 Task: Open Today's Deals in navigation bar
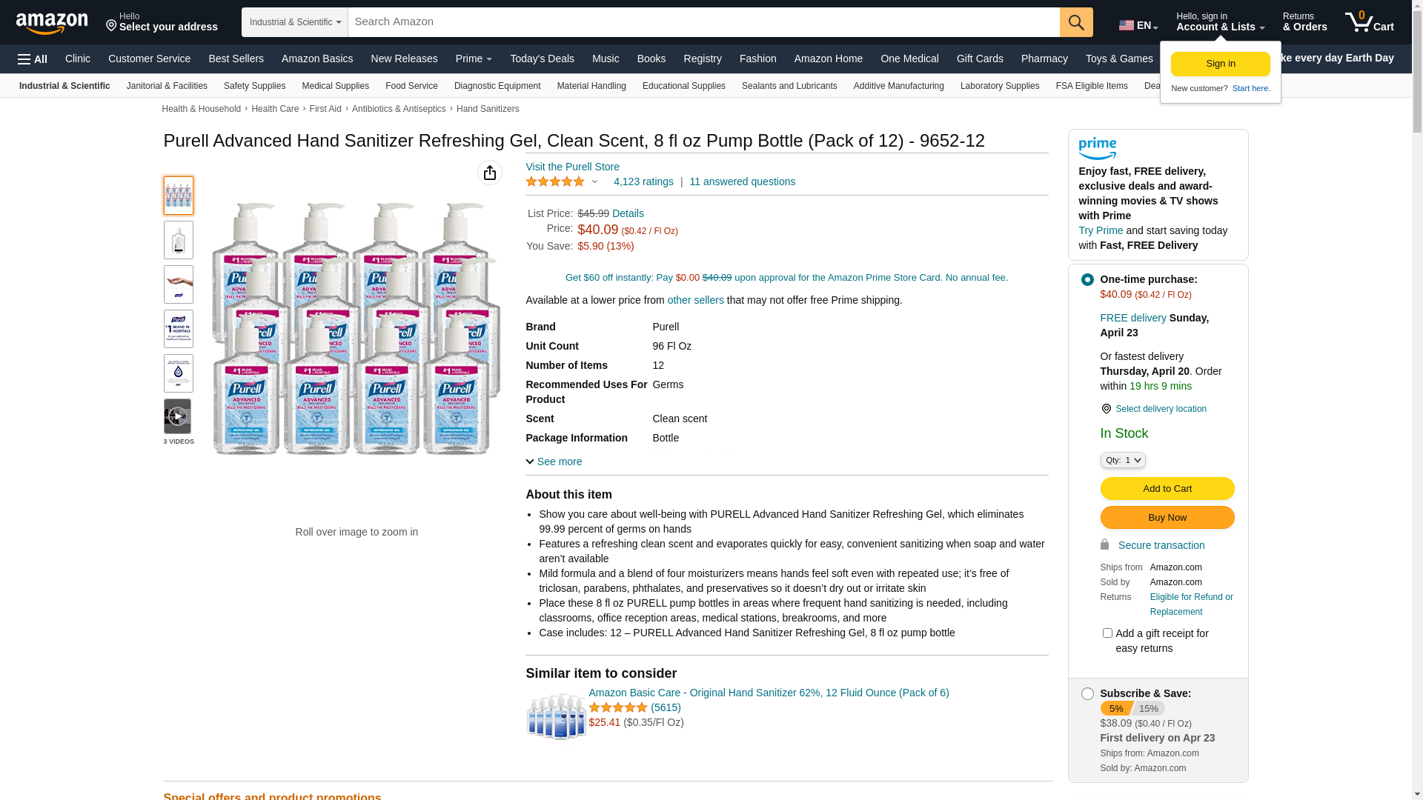tap(542, 59)
